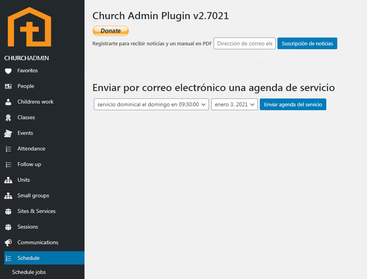
Task: Click the Suscripción de noticias button
Action: coord(307,43)
